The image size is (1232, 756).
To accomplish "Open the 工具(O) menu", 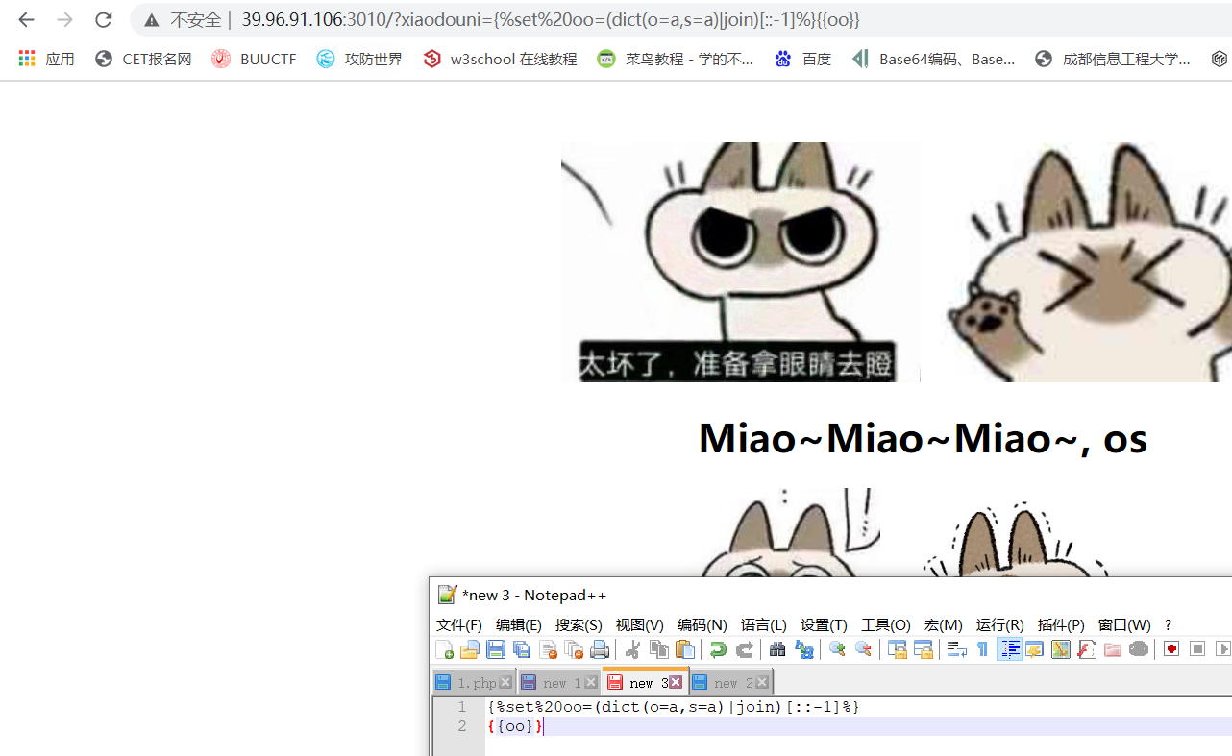I will (x=886, y=624).
